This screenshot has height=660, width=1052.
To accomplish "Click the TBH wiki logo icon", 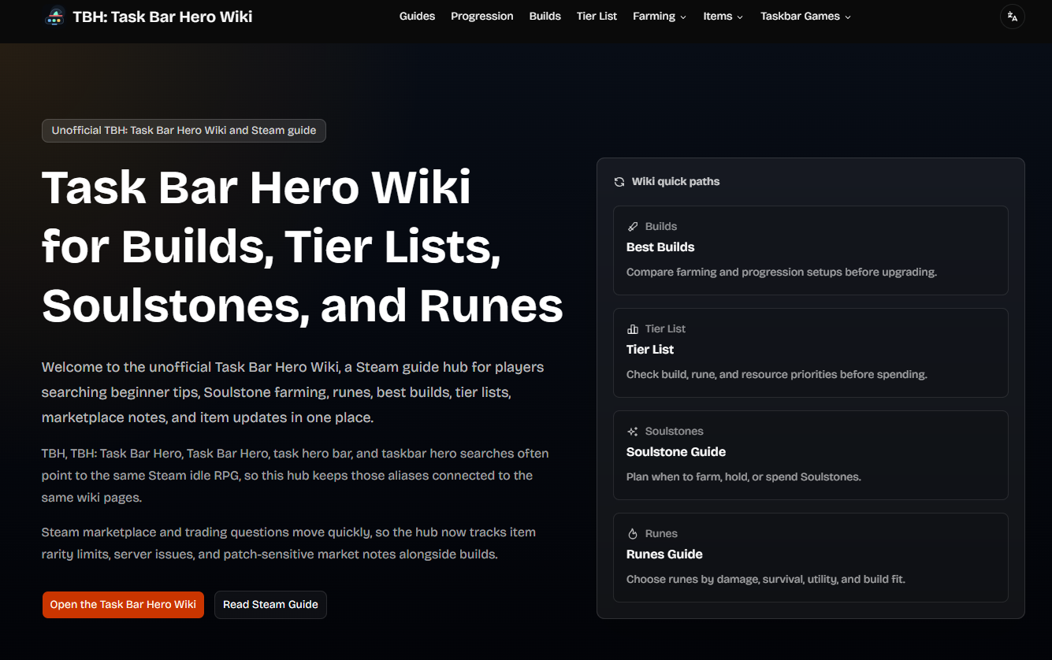I will point(55,16).
